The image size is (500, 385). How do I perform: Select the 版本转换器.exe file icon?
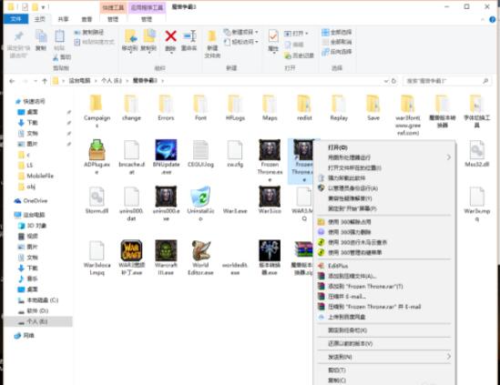pyautogui.click(x=270, y=250)
